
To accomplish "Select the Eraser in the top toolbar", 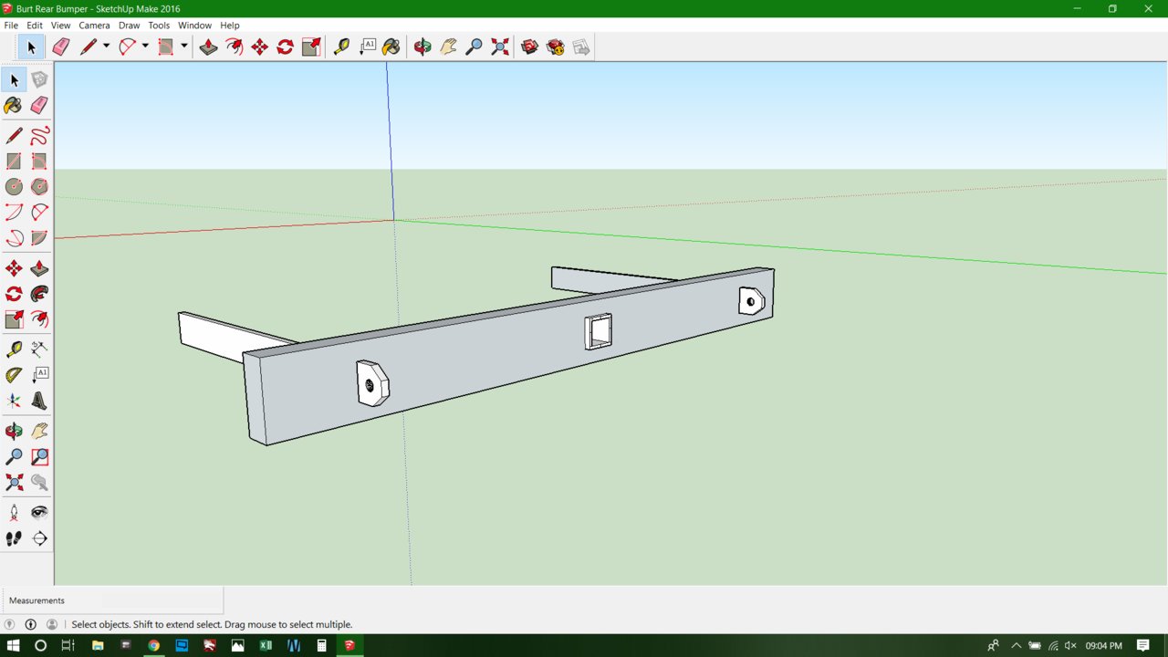I will 61,47.
